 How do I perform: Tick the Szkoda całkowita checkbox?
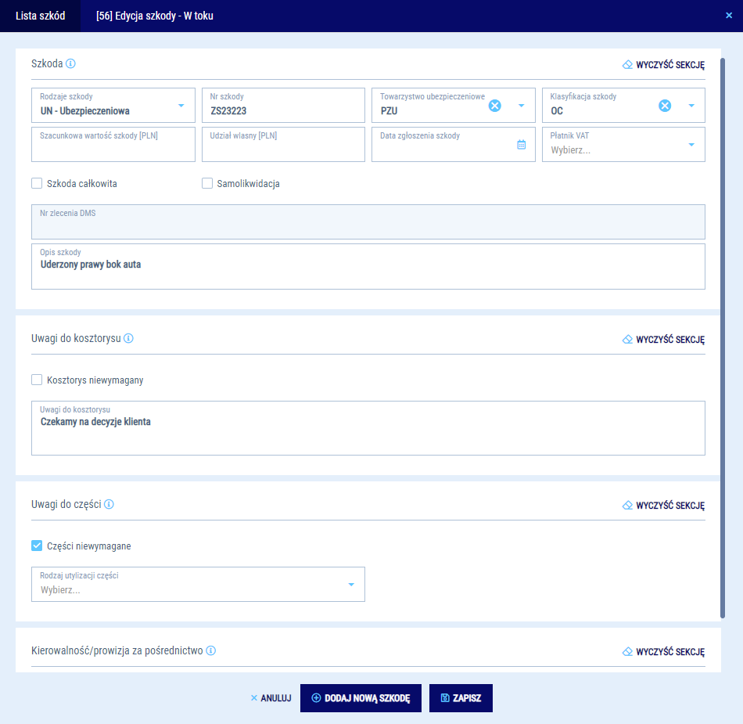pyautogui.click(x=37, y=183)
